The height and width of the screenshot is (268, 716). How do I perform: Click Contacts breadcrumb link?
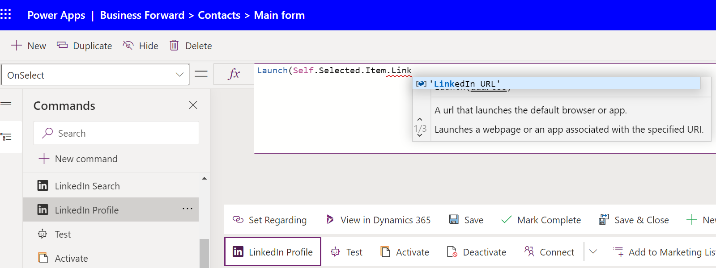(x=219, y=15)
